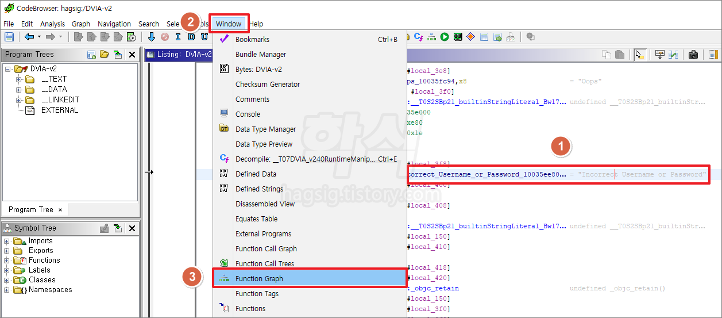Open the Analysis menu
722x318 pixels.
click(52, 24)
